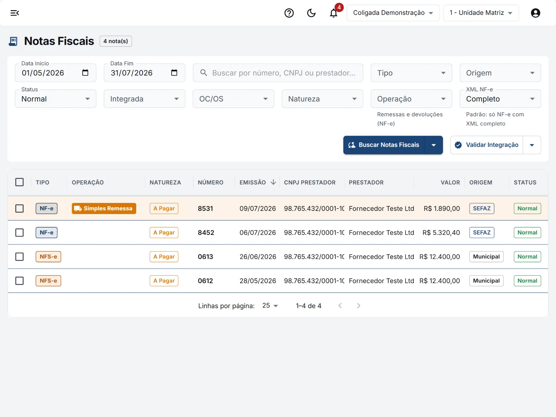The image size is (556, 417).
Task: Change rows per page value 25
Action: (270, 305)
